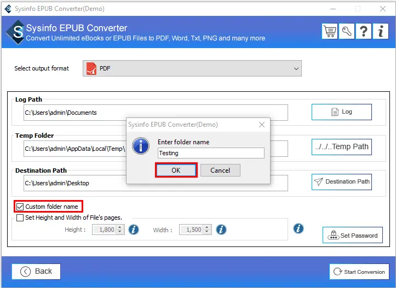
Task: Click the Log Path text field
Action: 156,113
